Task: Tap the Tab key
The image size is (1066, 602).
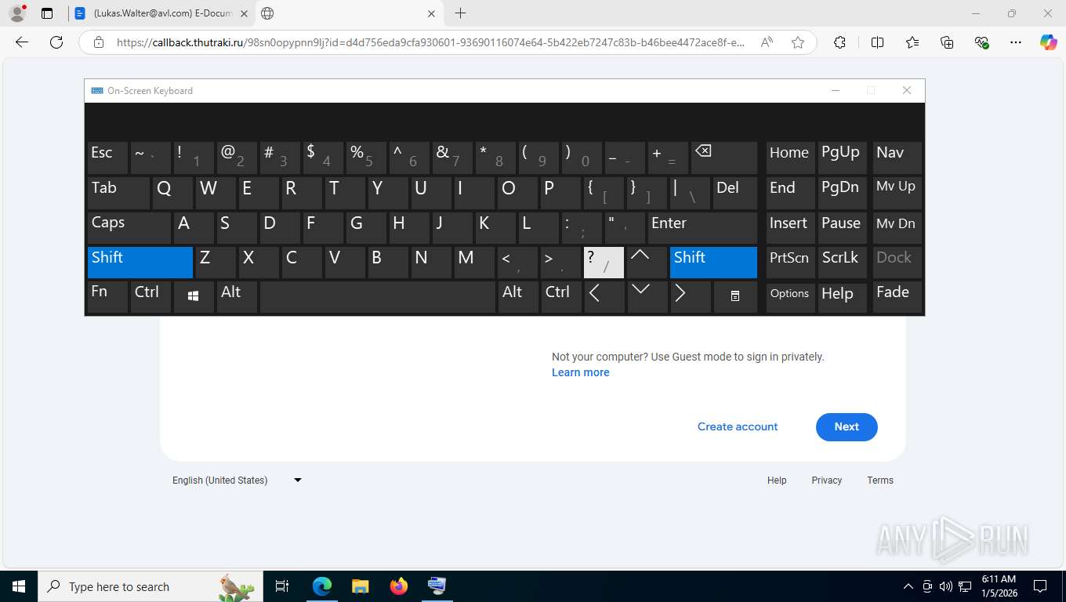Action: pyautogui.click(x=118, y=193)
